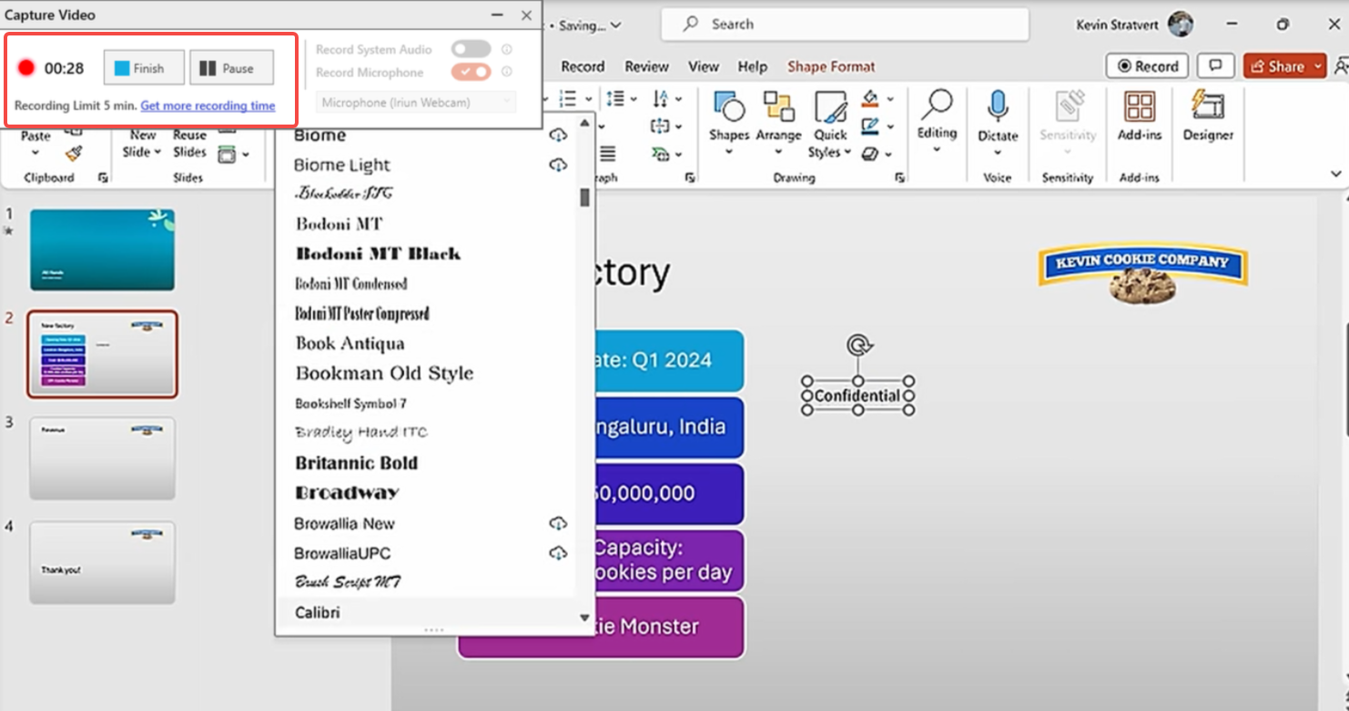Screen dimensions: 1349x711
Task: Click the Search box in the title bar
Action: 845,25
